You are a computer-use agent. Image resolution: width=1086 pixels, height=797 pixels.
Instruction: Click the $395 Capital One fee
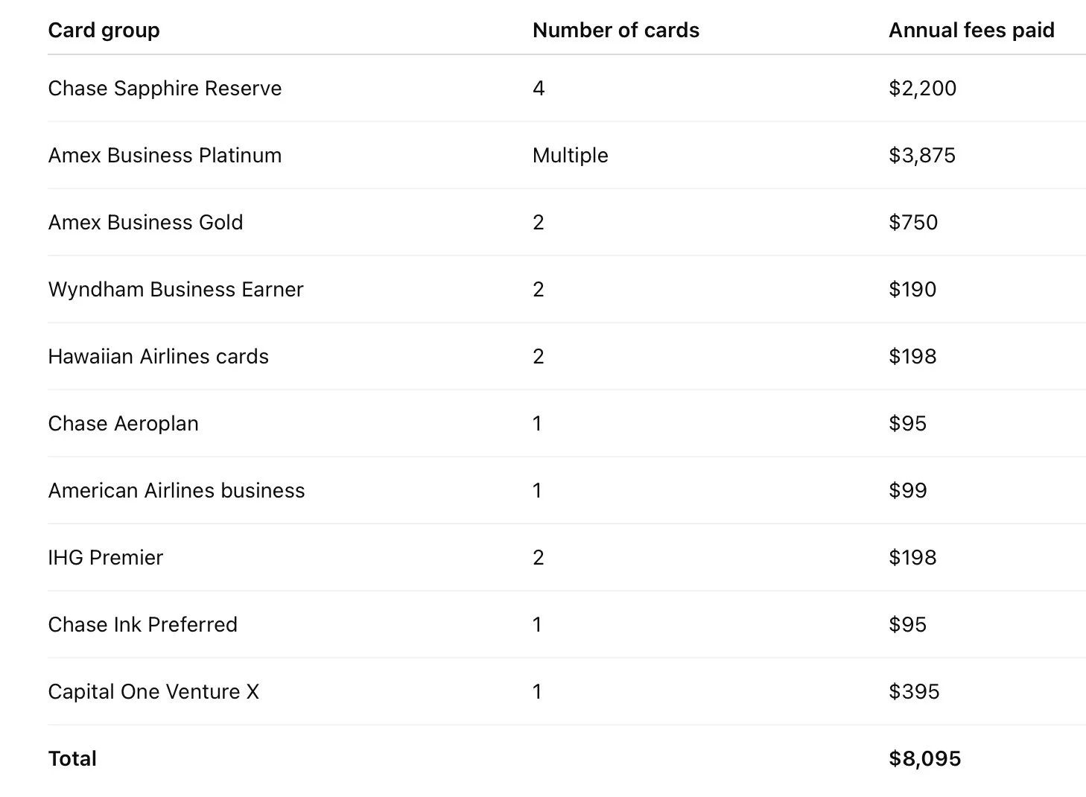pos(913,692)
